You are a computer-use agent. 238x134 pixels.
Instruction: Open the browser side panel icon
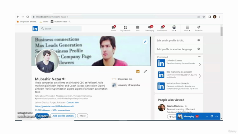point(210,17)
